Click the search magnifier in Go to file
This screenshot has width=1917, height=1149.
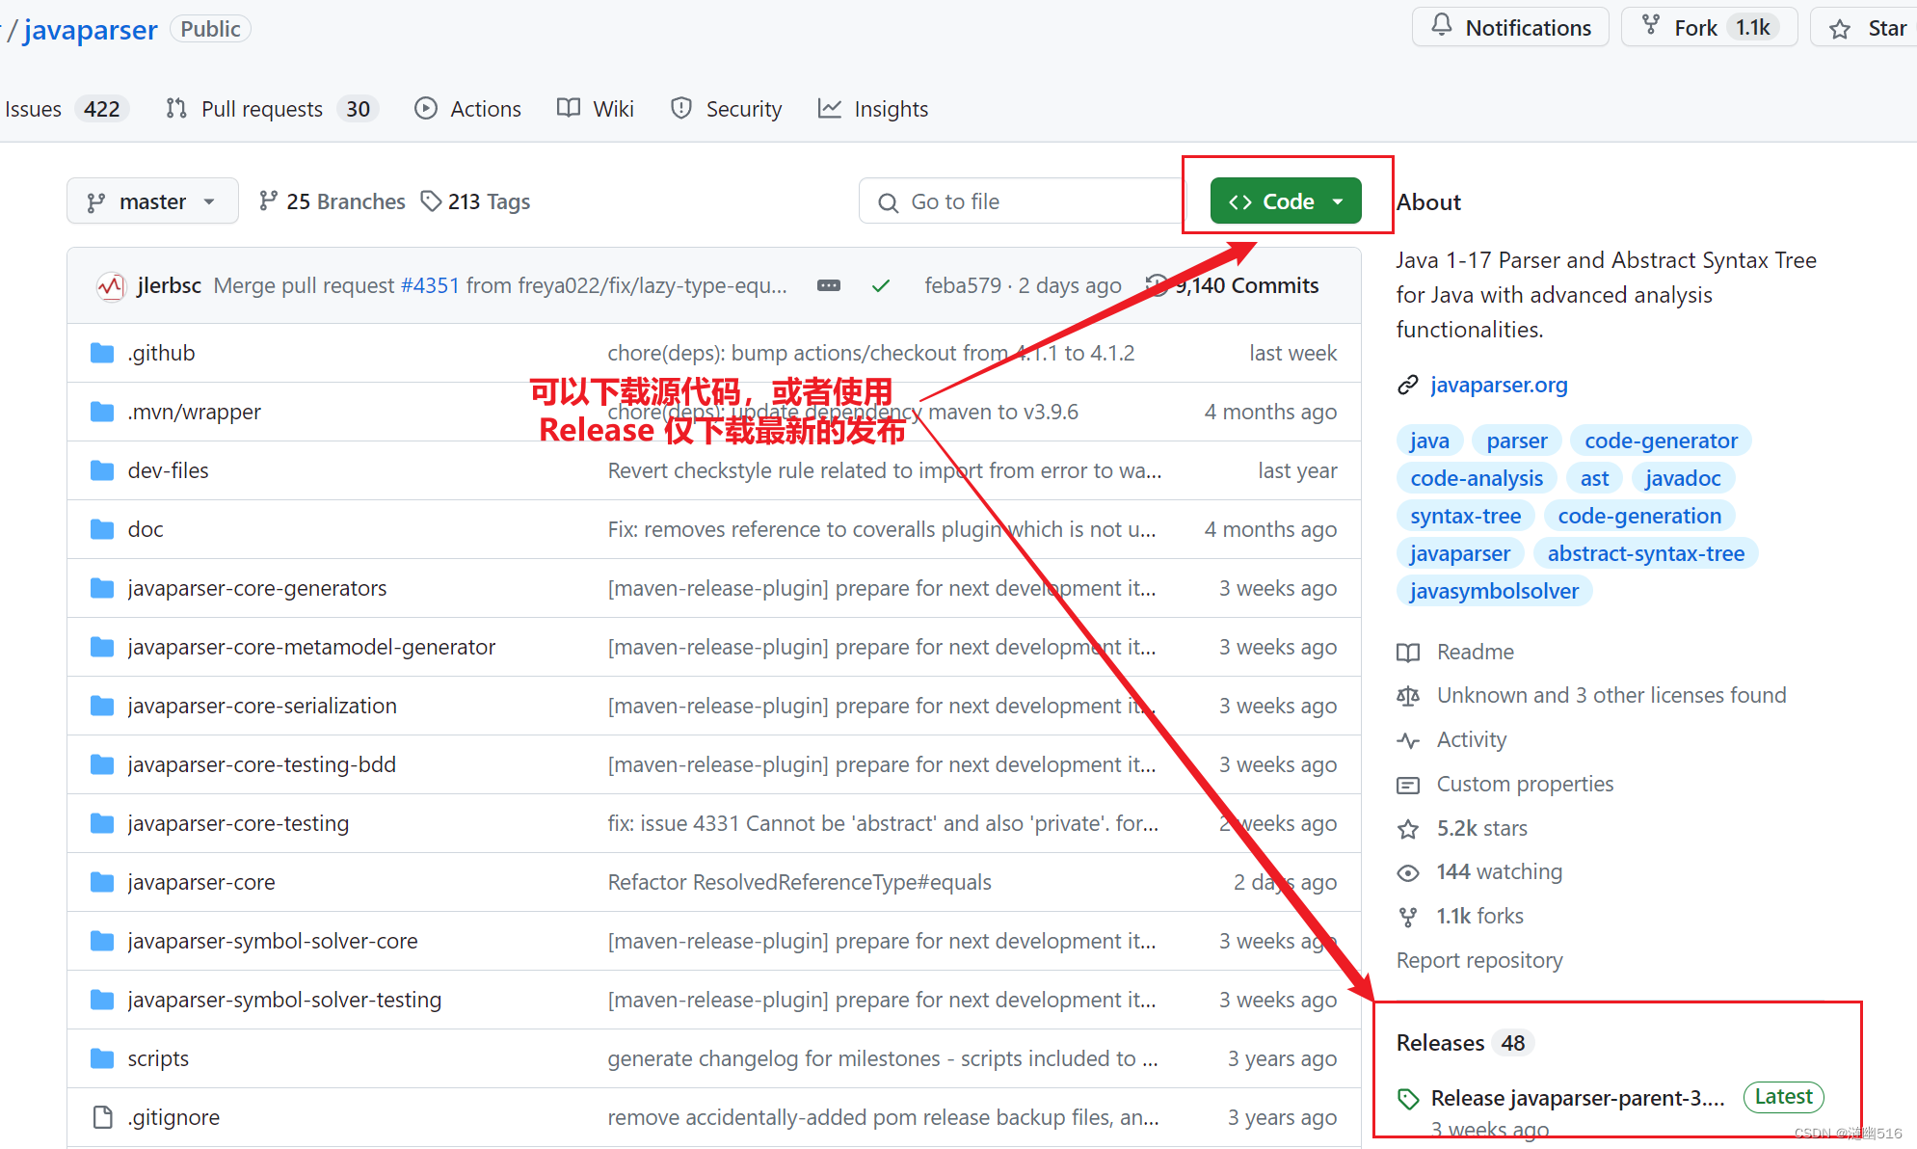point(888,200)
